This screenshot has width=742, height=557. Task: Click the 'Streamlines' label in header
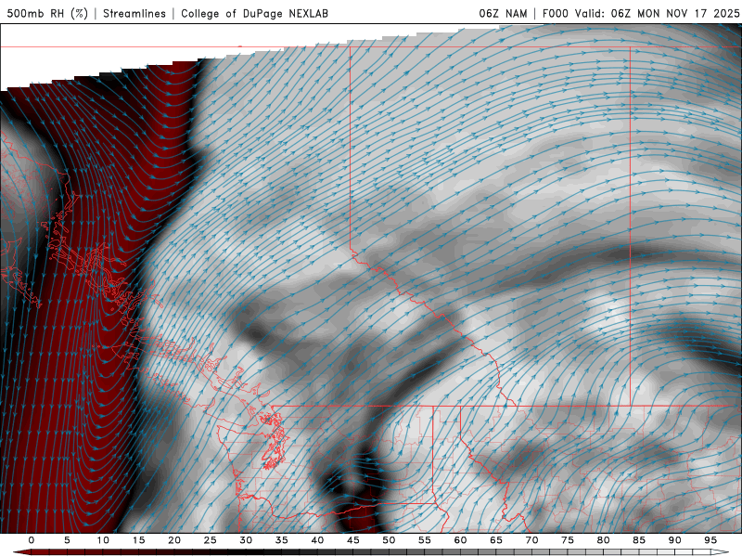(x=134, y=13)
